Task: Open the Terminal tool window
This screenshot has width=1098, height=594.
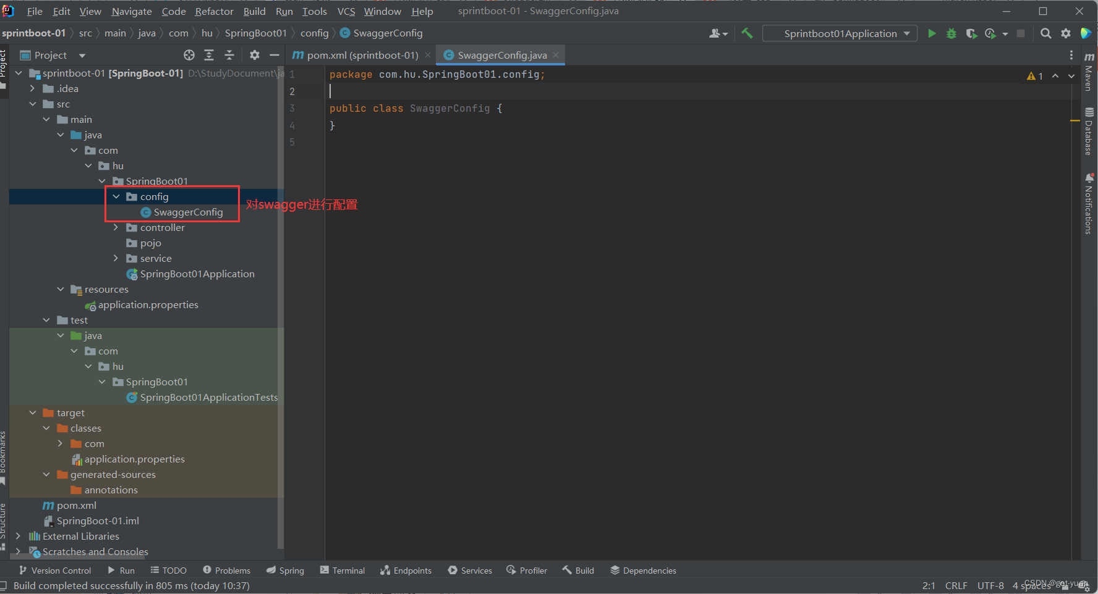Action: [343, 571]
